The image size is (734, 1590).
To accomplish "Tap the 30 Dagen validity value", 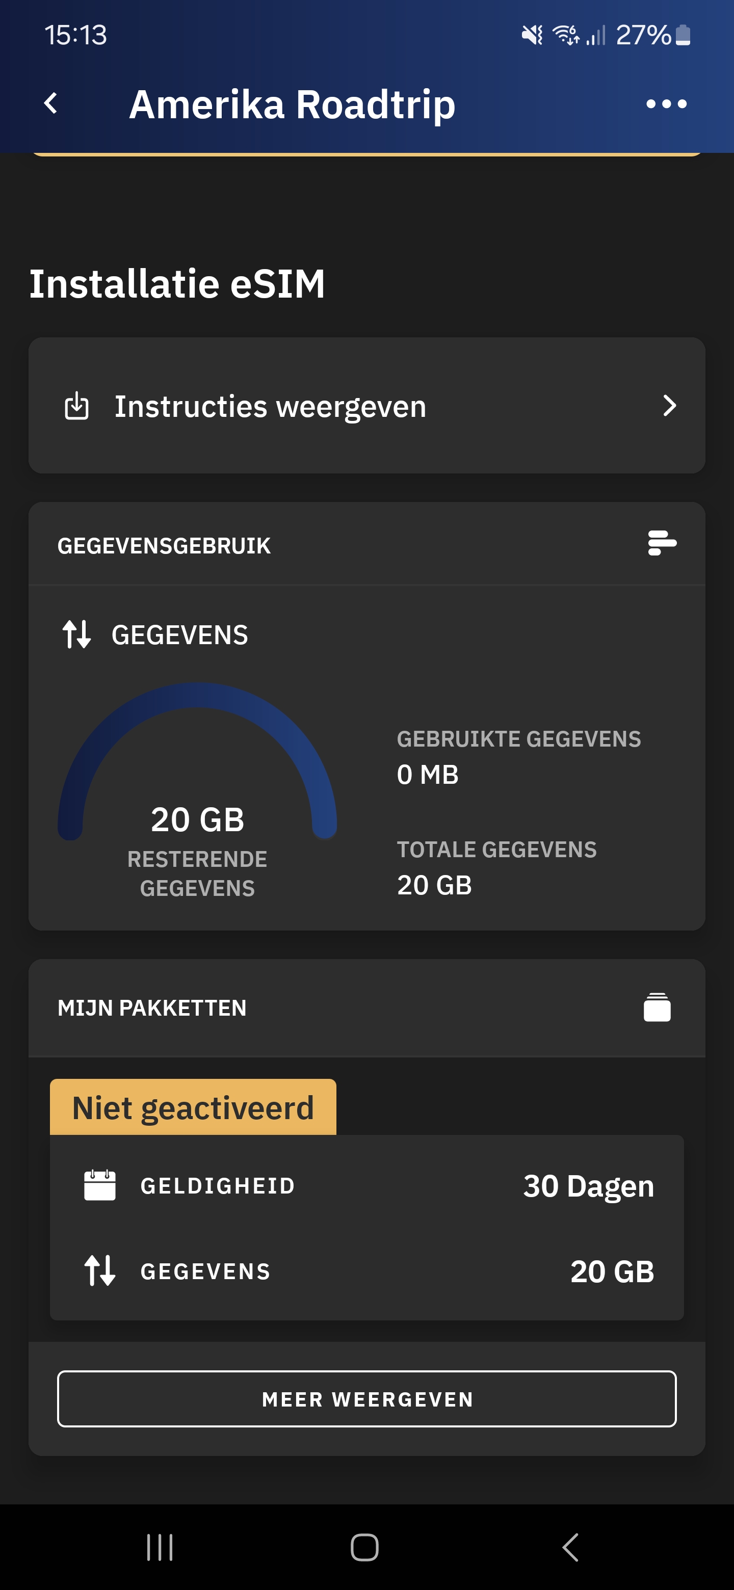I will pyautogui.click(x=588, y=1186).
